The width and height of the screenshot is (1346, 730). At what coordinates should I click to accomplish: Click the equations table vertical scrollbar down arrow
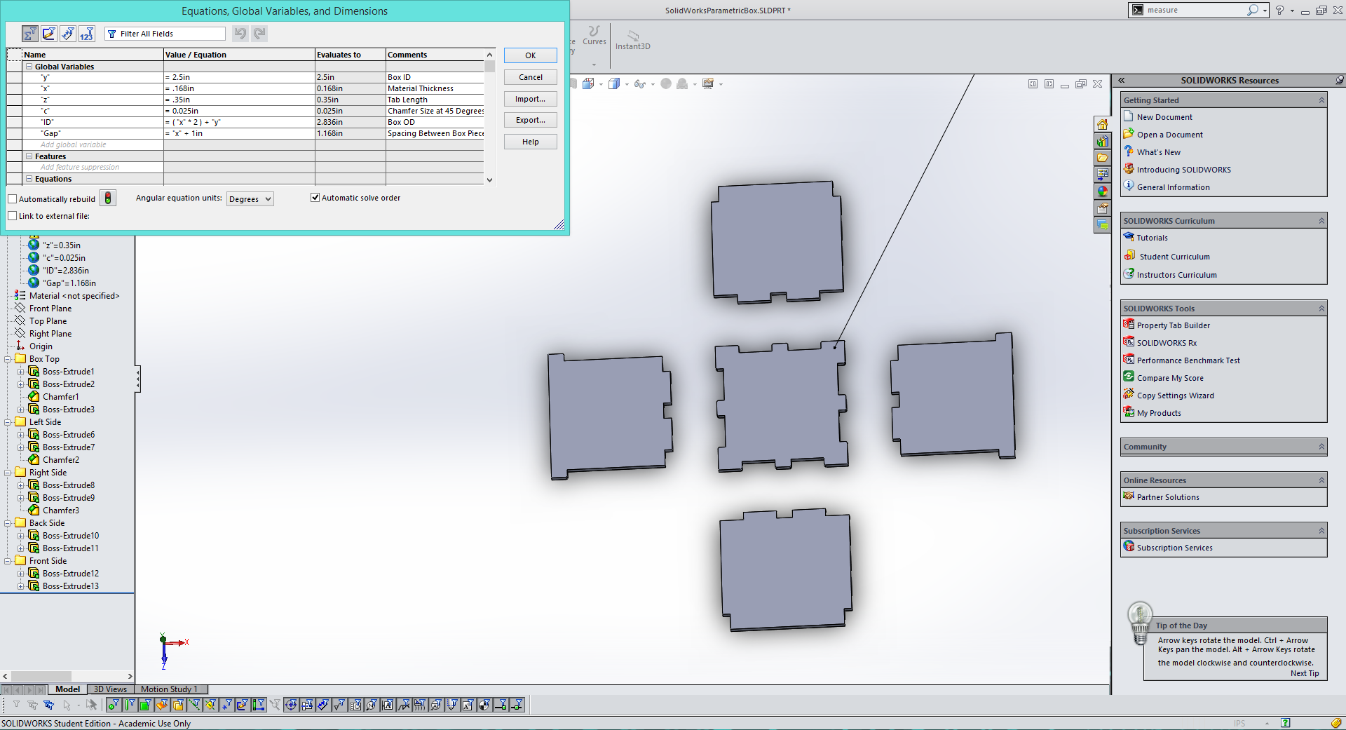(489, 180)
